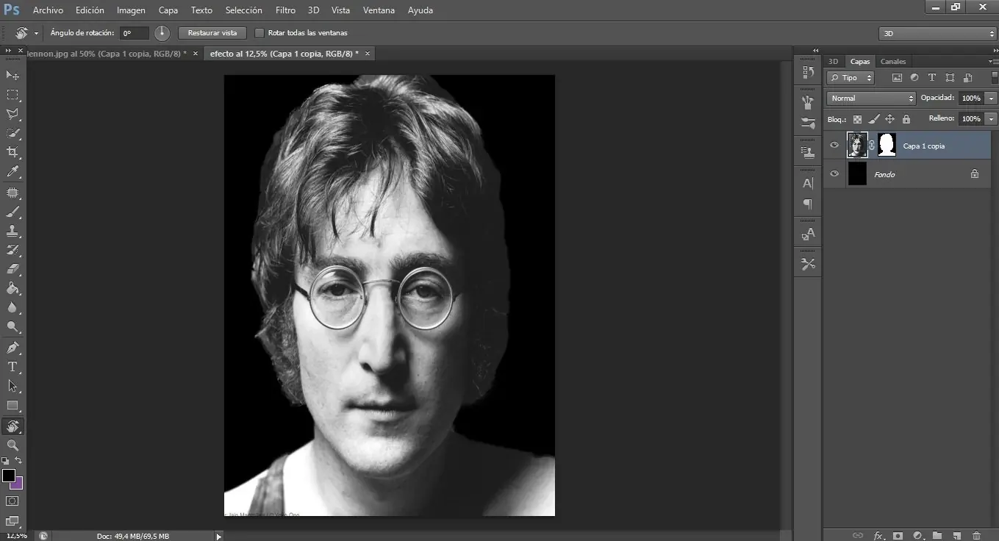Select the Zoom tool

pyautogui.click(x=12, y=445)
